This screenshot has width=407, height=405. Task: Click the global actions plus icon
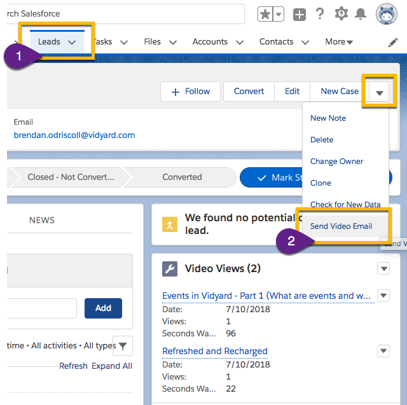300,14
